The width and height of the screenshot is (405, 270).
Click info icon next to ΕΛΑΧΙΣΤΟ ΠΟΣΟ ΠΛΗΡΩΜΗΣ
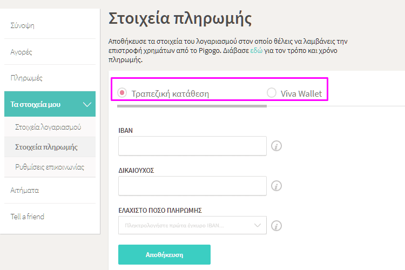coord(276,226)
